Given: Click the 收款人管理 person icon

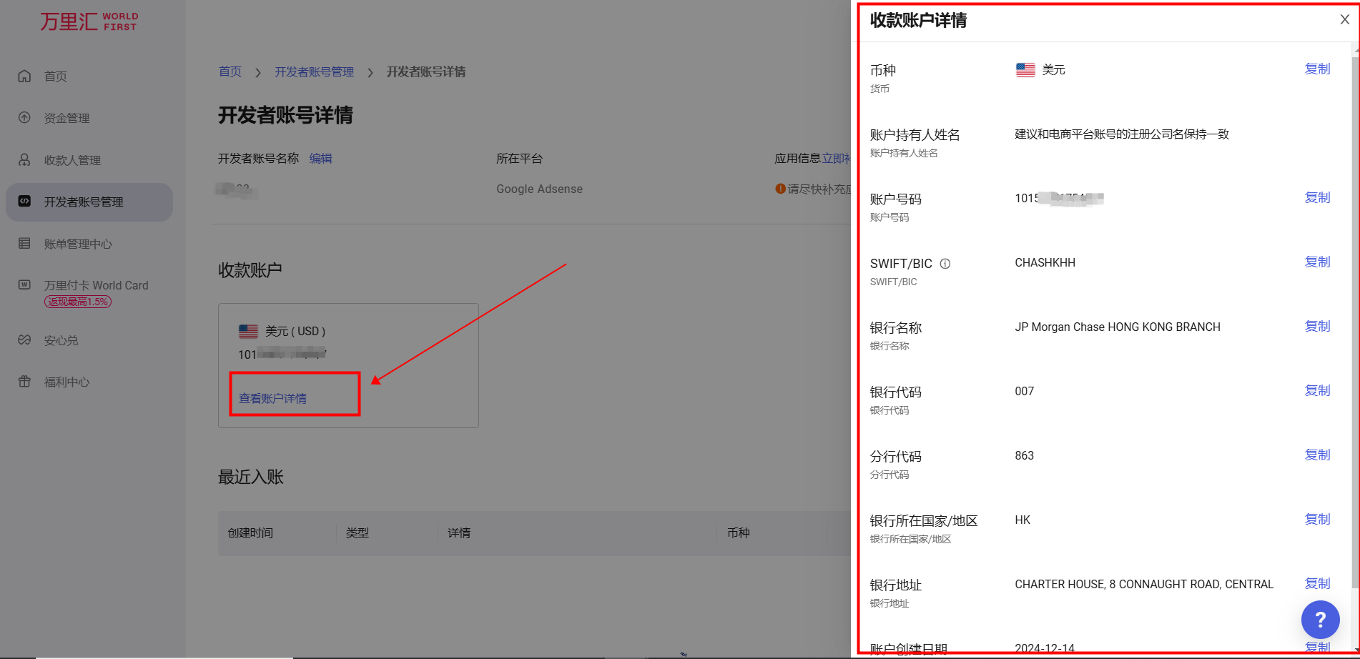Looking at the screenshot, I should [24, 159].
